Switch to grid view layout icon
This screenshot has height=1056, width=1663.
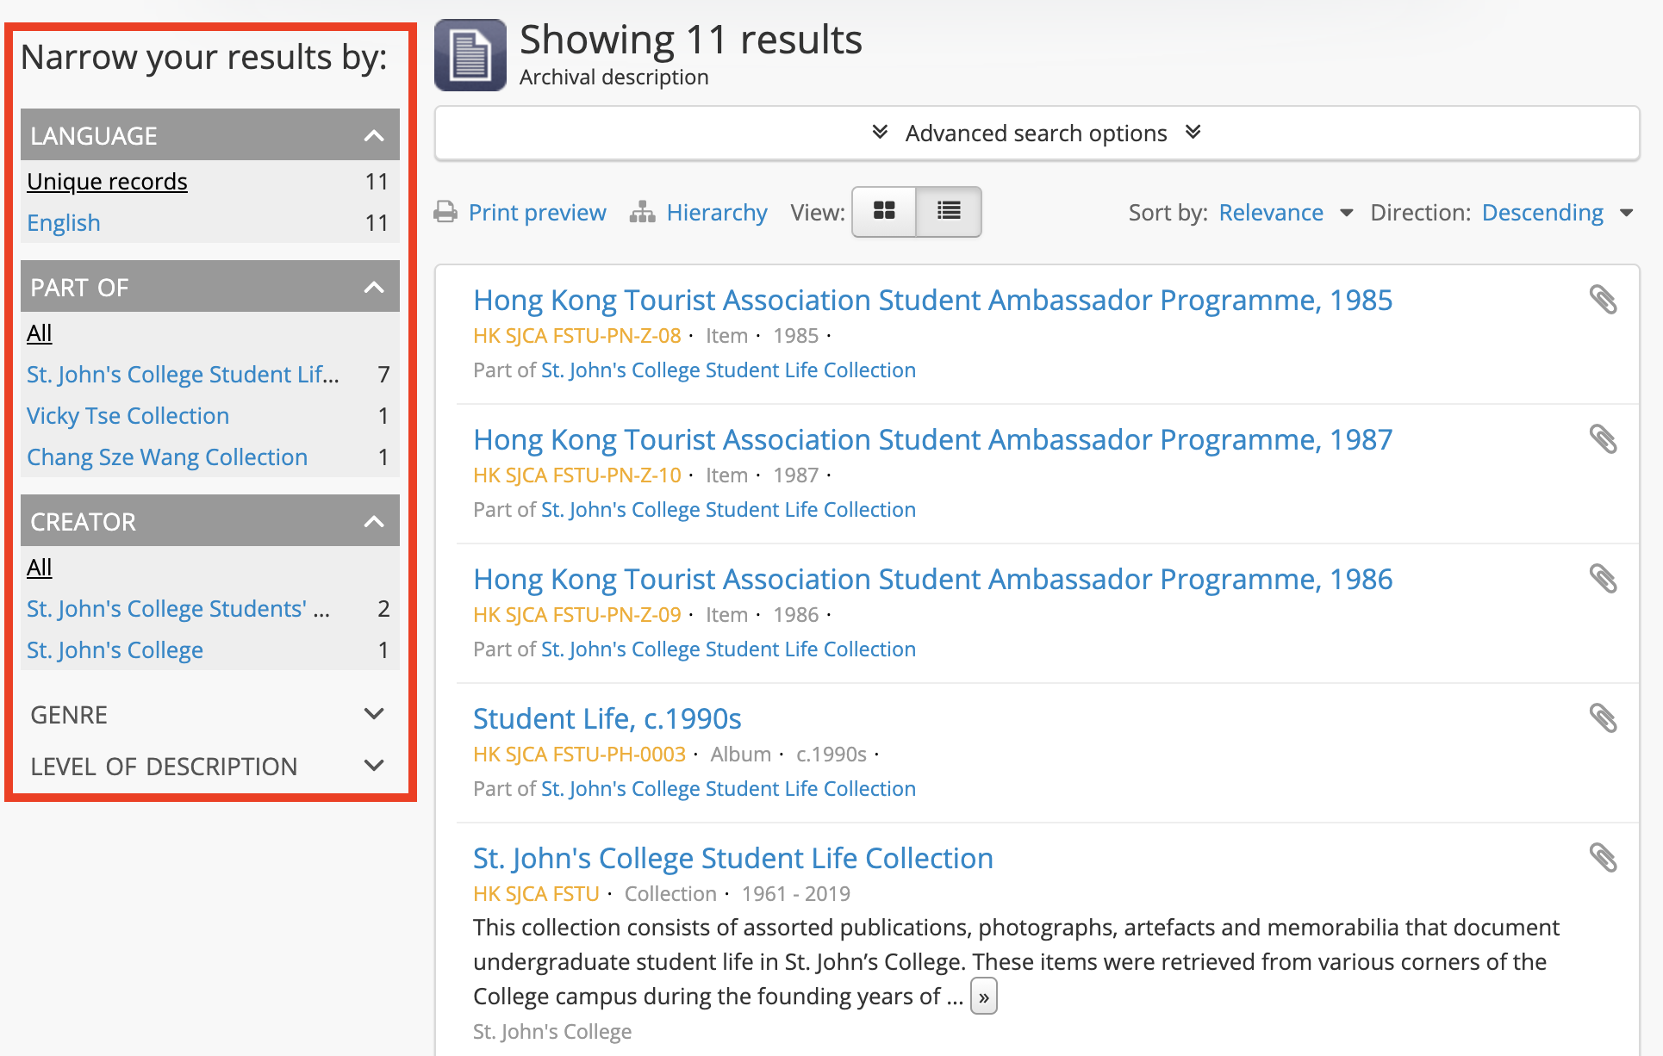[x=883, y=211]
